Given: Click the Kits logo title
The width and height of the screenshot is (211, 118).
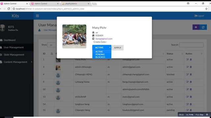Looking at the screenshot, I should point(15,16).
